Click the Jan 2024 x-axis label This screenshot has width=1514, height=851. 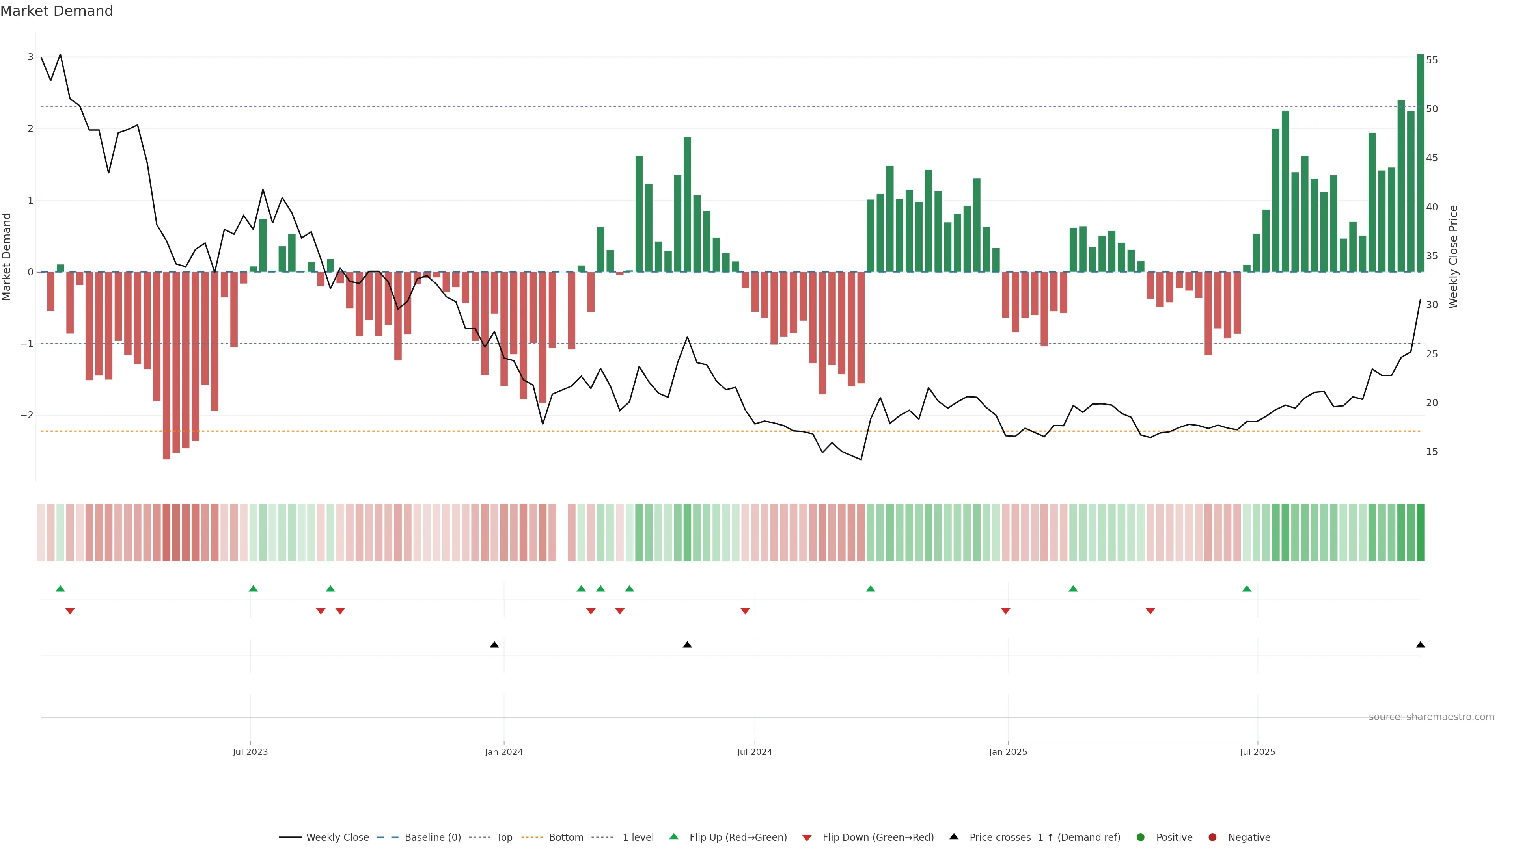point(504,752)
